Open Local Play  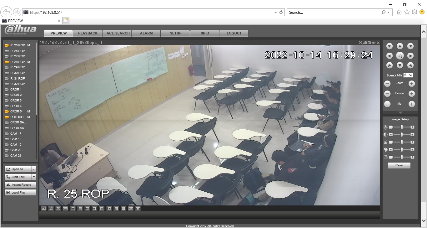click(20, 193)
